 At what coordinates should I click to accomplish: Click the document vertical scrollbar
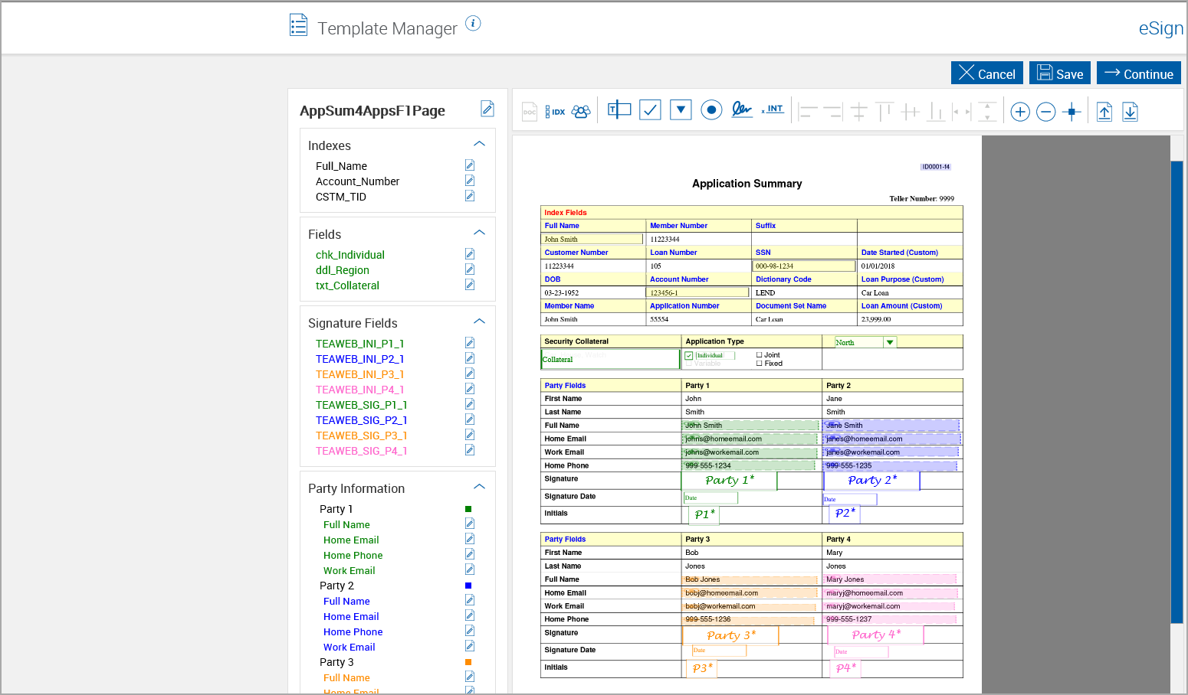1177,392
